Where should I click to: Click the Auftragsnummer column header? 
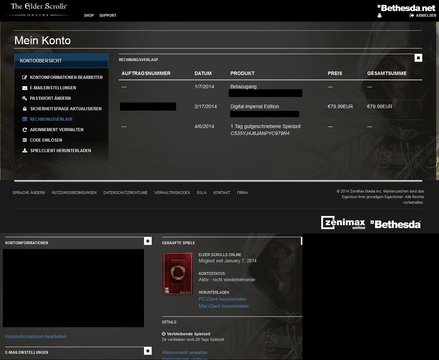pos(146,73)
